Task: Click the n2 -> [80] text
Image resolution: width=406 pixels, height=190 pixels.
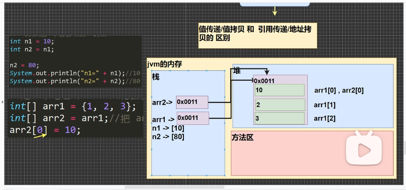Action: (x=168, y=137)
